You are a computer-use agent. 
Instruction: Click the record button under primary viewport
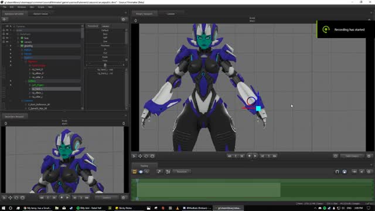click(x=249, y=156)
